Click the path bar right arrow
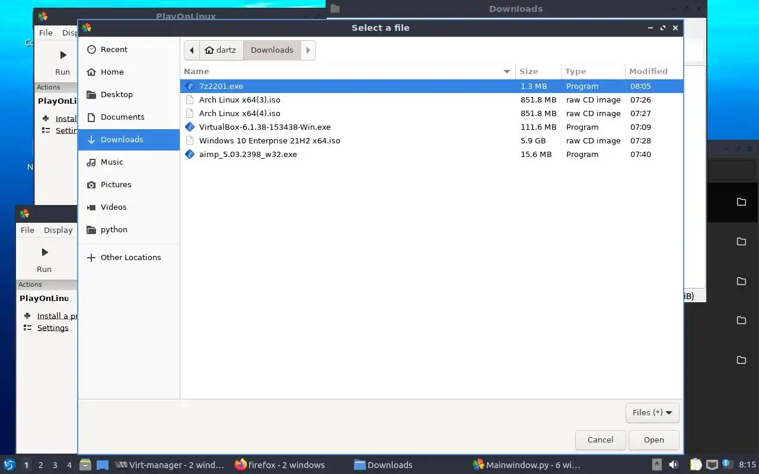759x474 pixels. coord(308,50)
